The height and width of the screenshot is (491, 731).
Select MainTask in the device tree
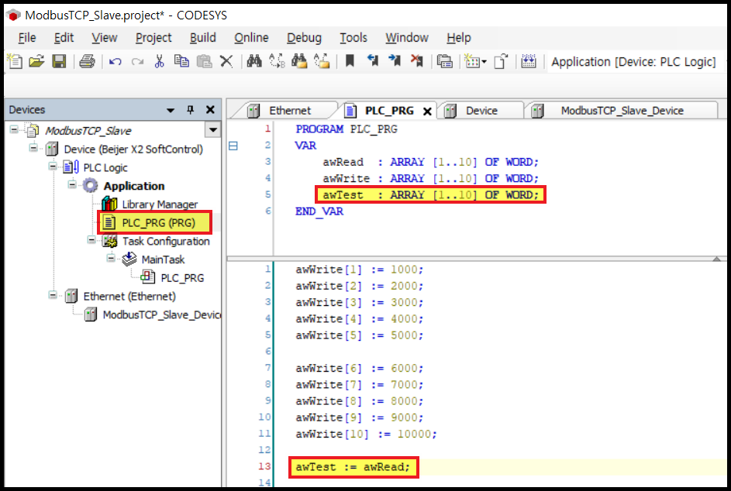click(x=163, y=259)
